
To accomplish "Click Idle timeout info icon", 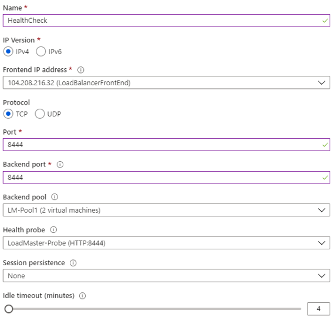I will point(83,296).
